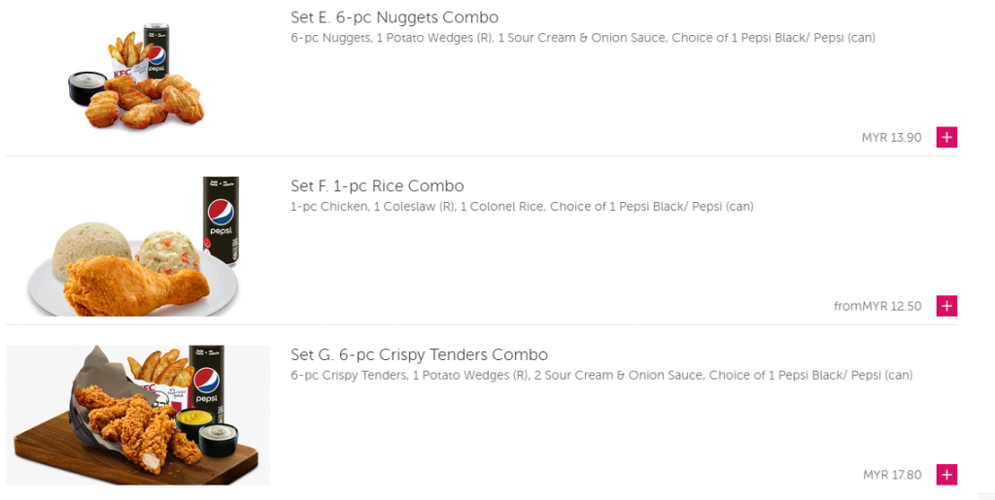Click the MYR 13.90 price label
Screen dimensions: 995x500
pyautogui.click(x=891, y=138)
